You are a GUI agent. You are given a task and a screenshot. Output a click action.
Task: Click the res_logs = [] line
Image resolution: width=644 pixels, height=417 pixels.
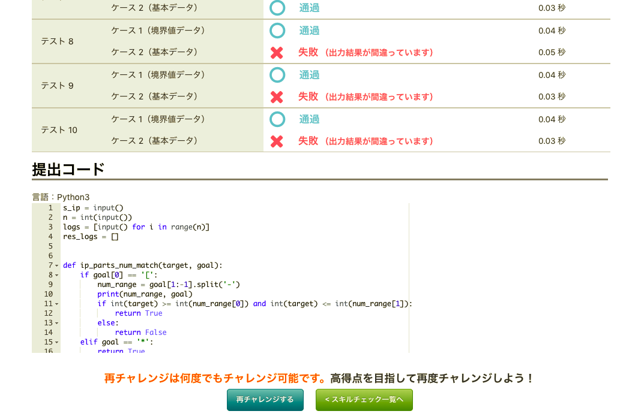tap(91, 237)
